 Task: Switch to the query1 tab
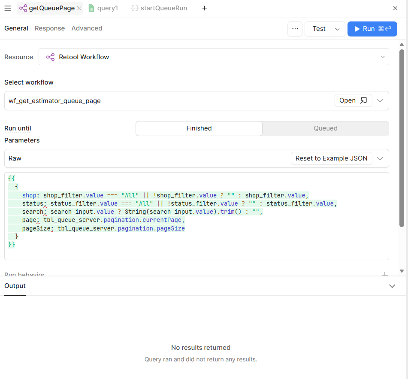pyautogui.click(x=103, y=8)
